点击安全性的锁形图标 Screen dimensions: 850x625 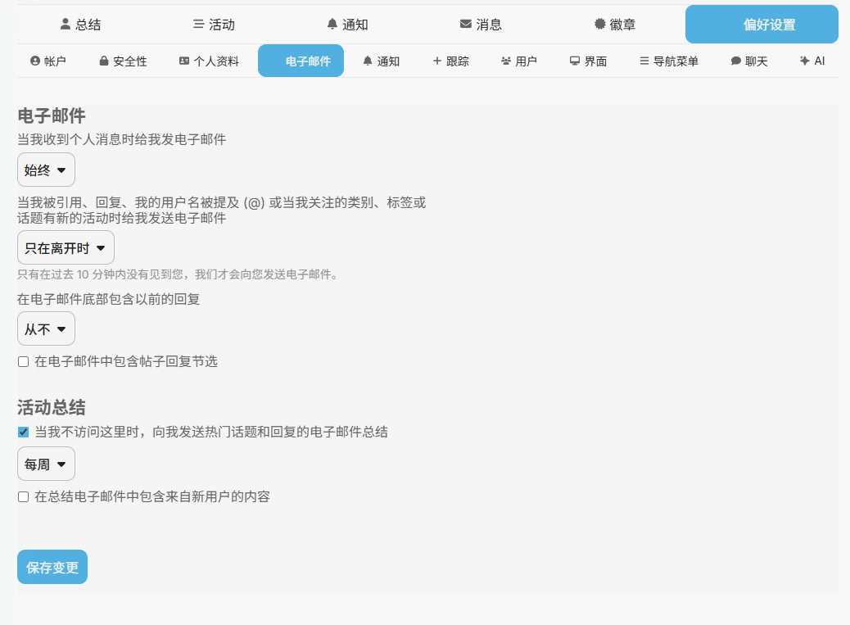click(104, 61)
